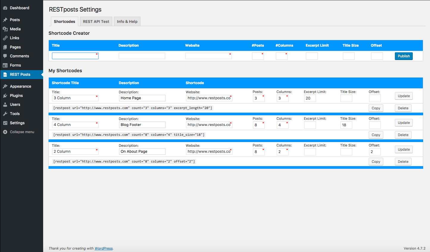Focus the creator Title Size field

pyautogui.click(x=349, y=56)
